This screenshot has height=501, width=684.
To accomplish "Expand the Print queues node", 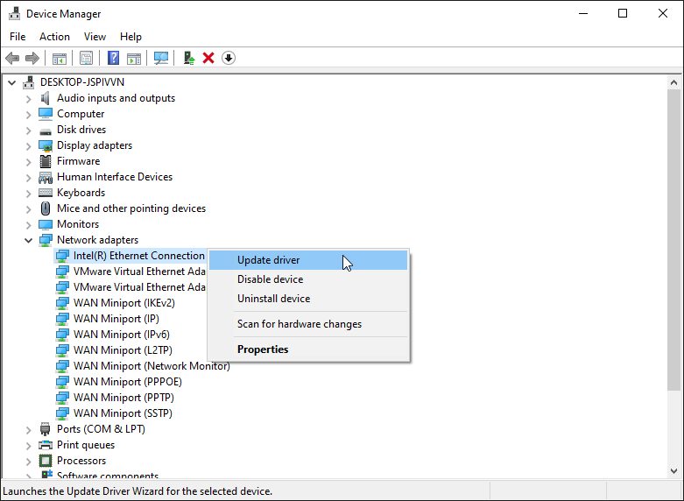I will [x=28, y=445].
